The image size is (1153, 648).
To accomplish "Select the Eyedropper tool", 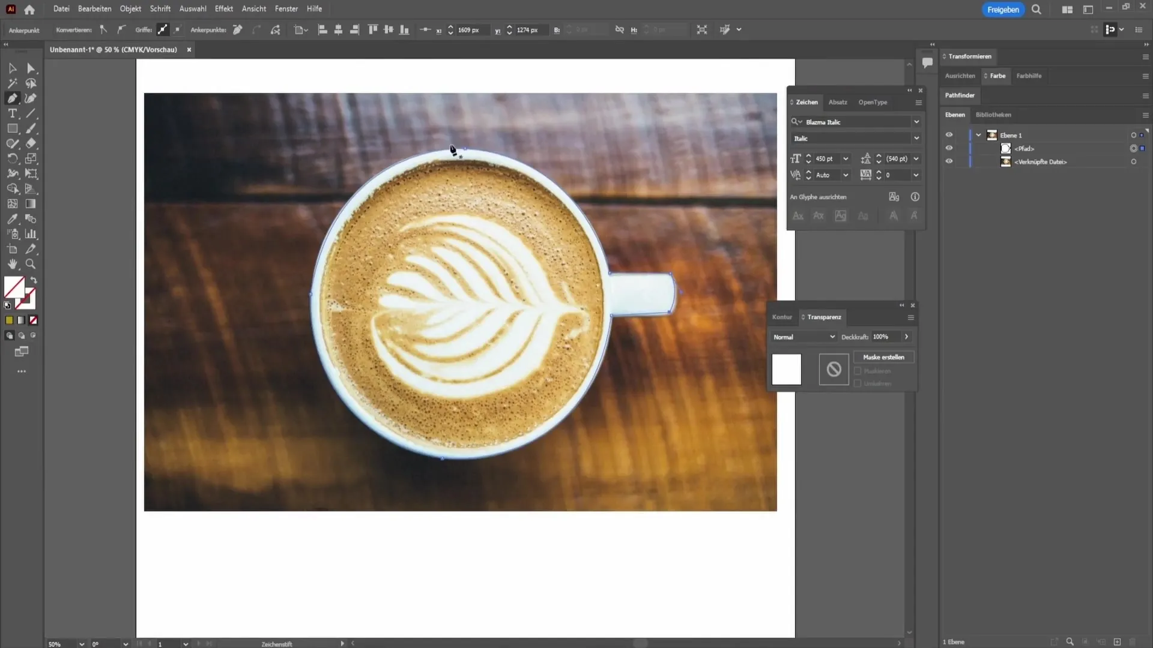I will pyautogui.click(x=12, y=219).
